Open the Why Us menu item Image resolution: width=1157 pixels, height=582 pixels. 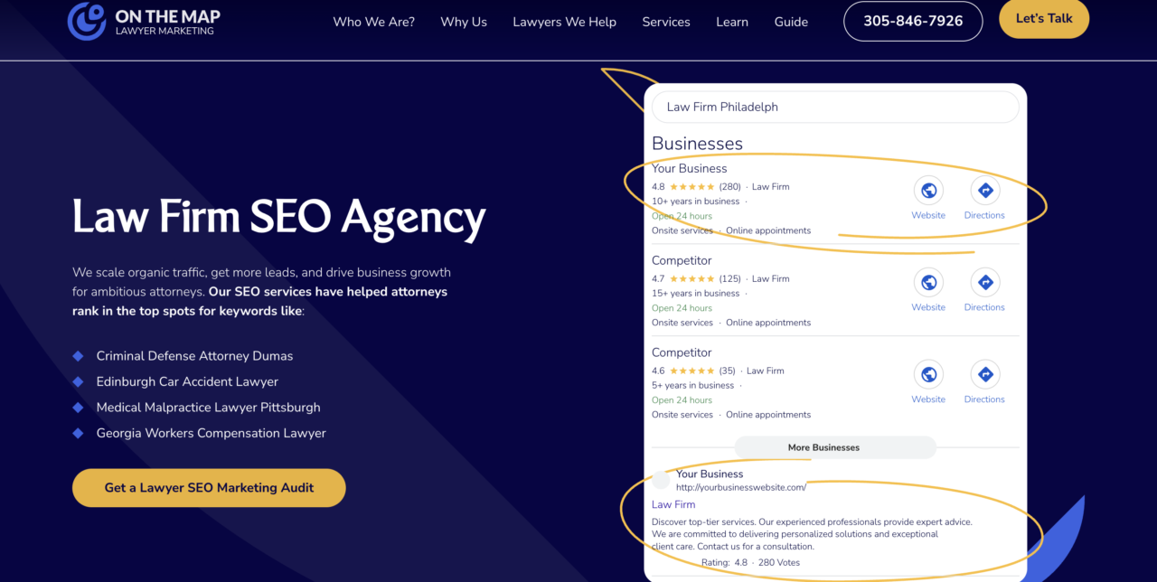coord(464,22)
